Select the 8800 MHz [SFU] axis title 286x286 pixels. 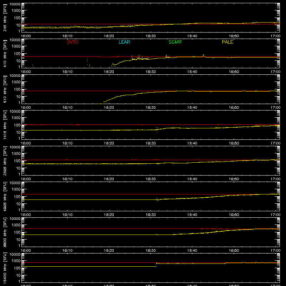(x=5, y=232)
